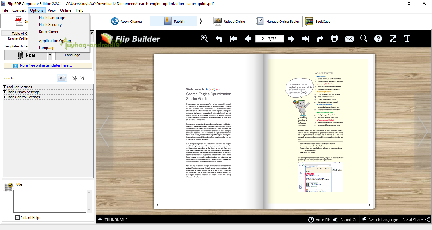Click the Upload Online icon
Screen dimensions: 432x230
(218, 21)
